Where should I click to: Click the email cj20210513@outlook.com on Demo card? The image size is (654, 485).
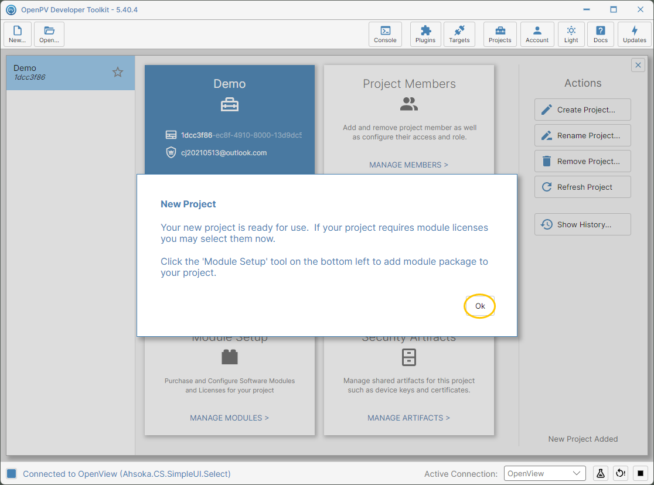[224, 153]
